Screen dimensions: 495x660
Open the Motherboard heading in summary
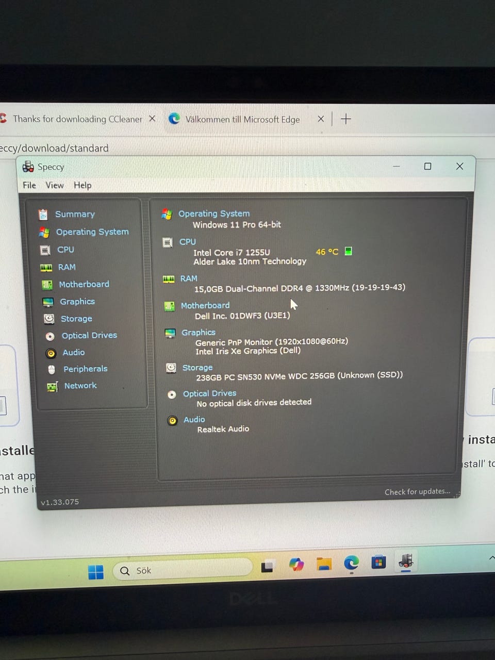pyautogui.click(x=205, y=306)
